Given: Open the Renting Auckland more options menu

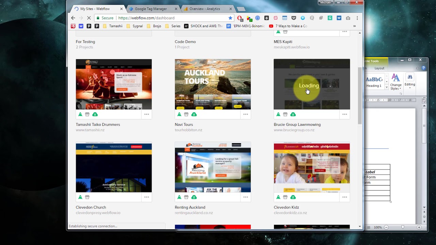Looking at the screenshot, I should point(246,197).
